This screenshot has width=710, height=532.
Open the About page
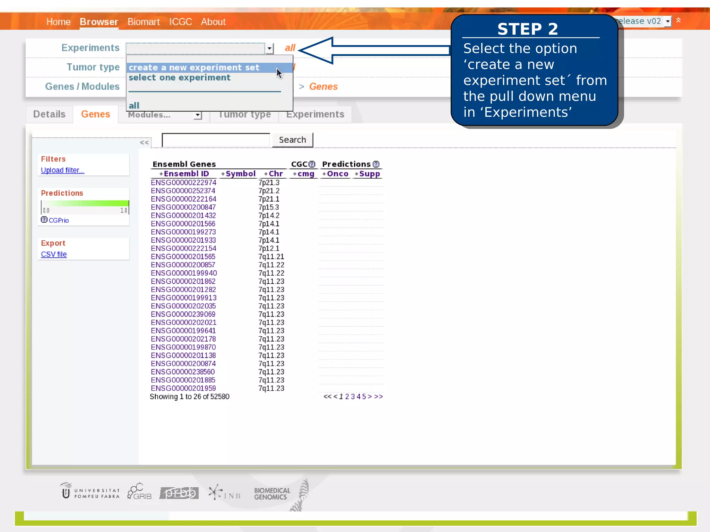point(213,22)
